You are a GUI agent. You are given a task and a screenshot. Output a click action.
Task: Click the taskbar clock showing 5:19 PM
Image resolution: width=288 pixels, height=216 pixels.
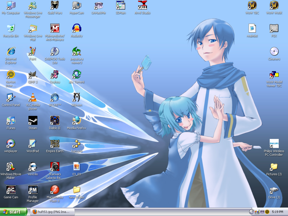point(278,212)
